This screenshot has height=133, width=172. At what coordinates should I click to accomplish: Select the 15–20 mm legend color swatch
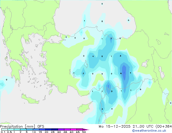pyautogui.click(x=42, y=129)
